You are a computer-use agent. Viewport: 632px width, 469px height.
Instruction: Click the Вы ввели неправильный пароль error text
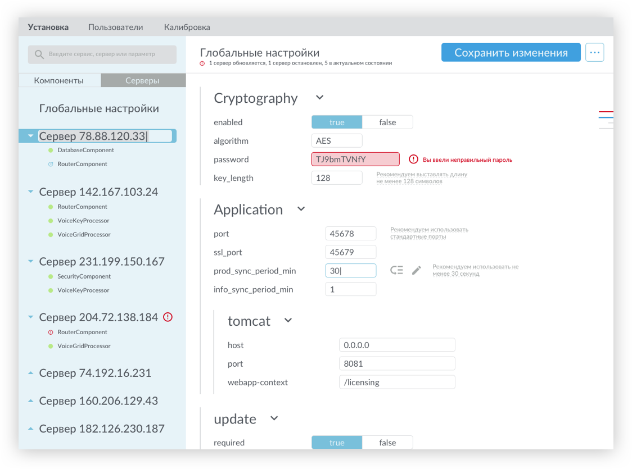[468, 160]
